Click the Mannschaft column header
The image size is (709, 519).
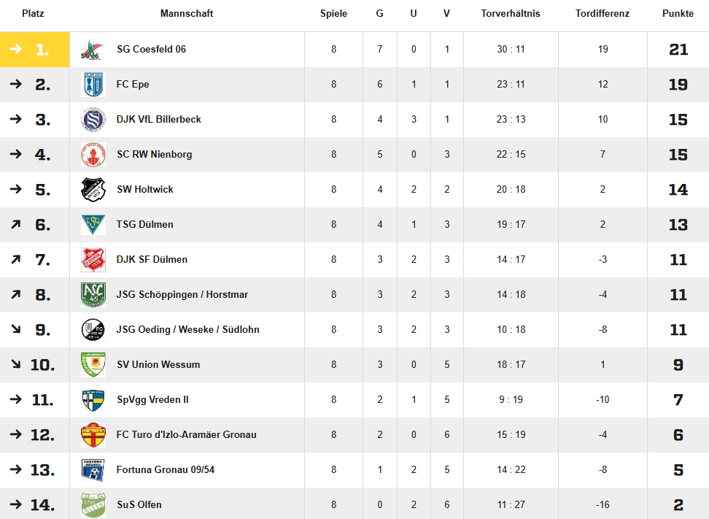pyautogui.click(x=187, y=14)
